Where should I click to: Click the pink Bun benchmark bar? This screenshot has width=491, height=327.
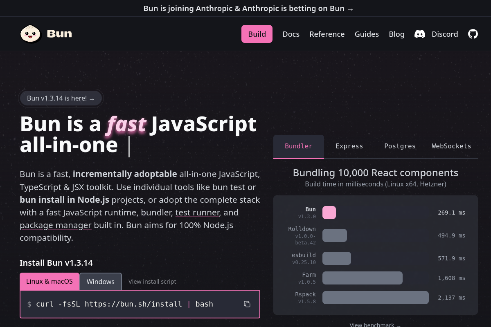(x=329, y=213)
